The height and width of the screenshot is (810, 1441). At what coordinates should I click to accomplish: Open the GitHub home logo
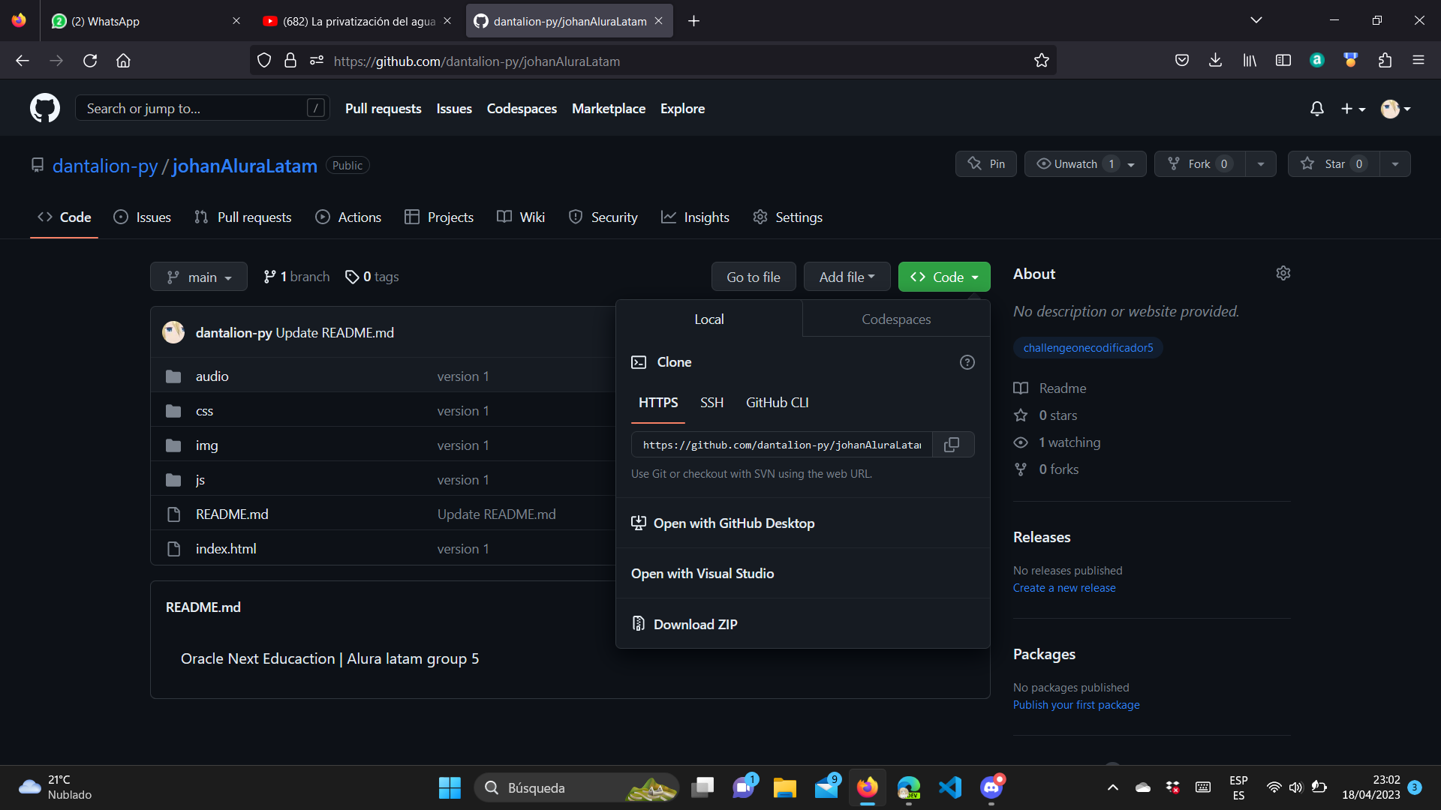(x=45, y=109)
